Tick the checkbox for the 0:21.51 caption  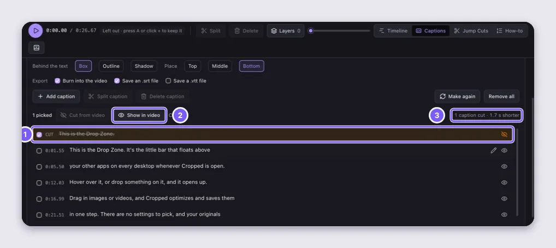(x=39, y=215)
